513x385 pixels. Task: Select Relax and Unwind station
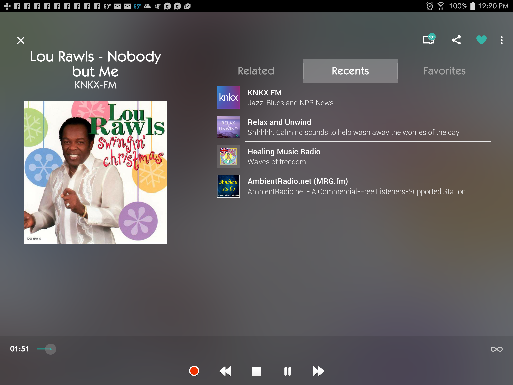354,127
